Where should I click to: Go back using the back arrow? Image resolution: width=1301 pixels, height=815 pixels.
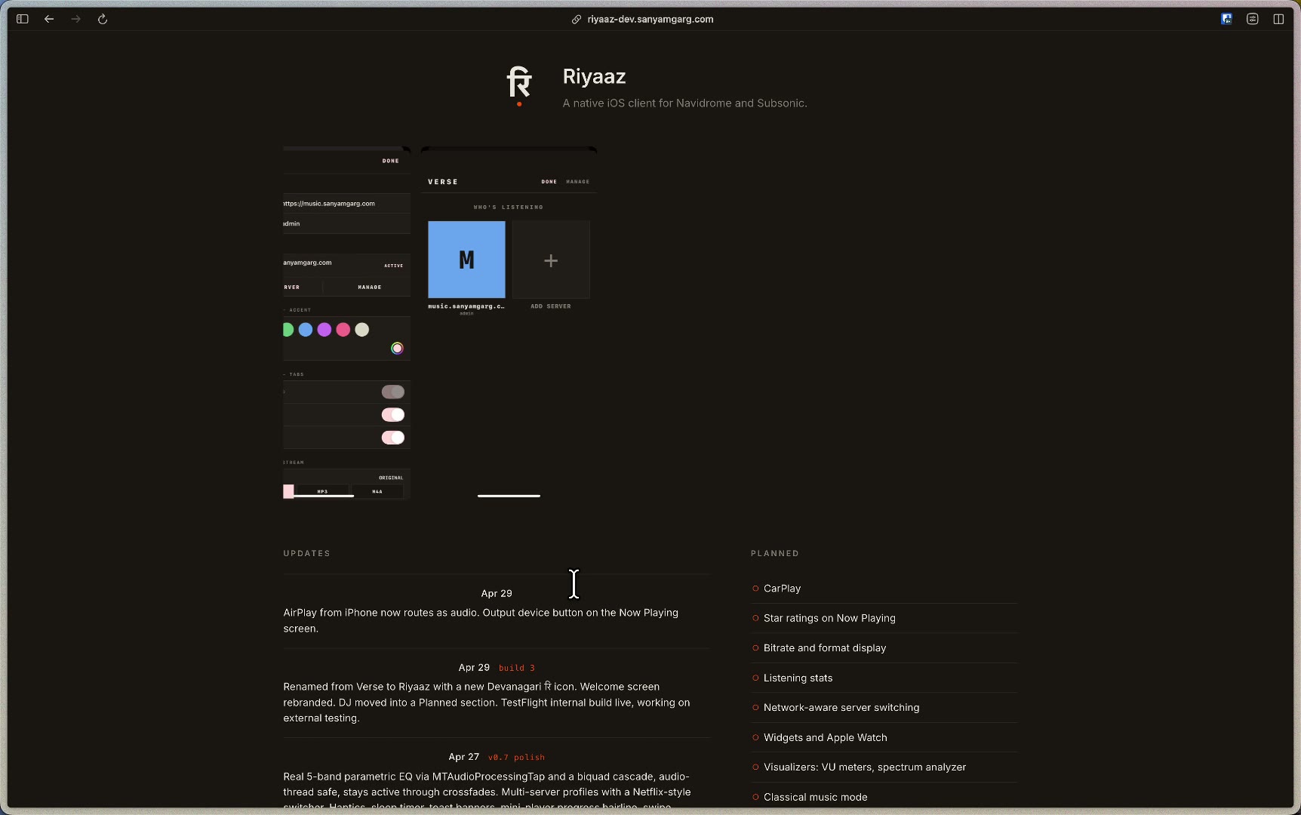[49, 19]
